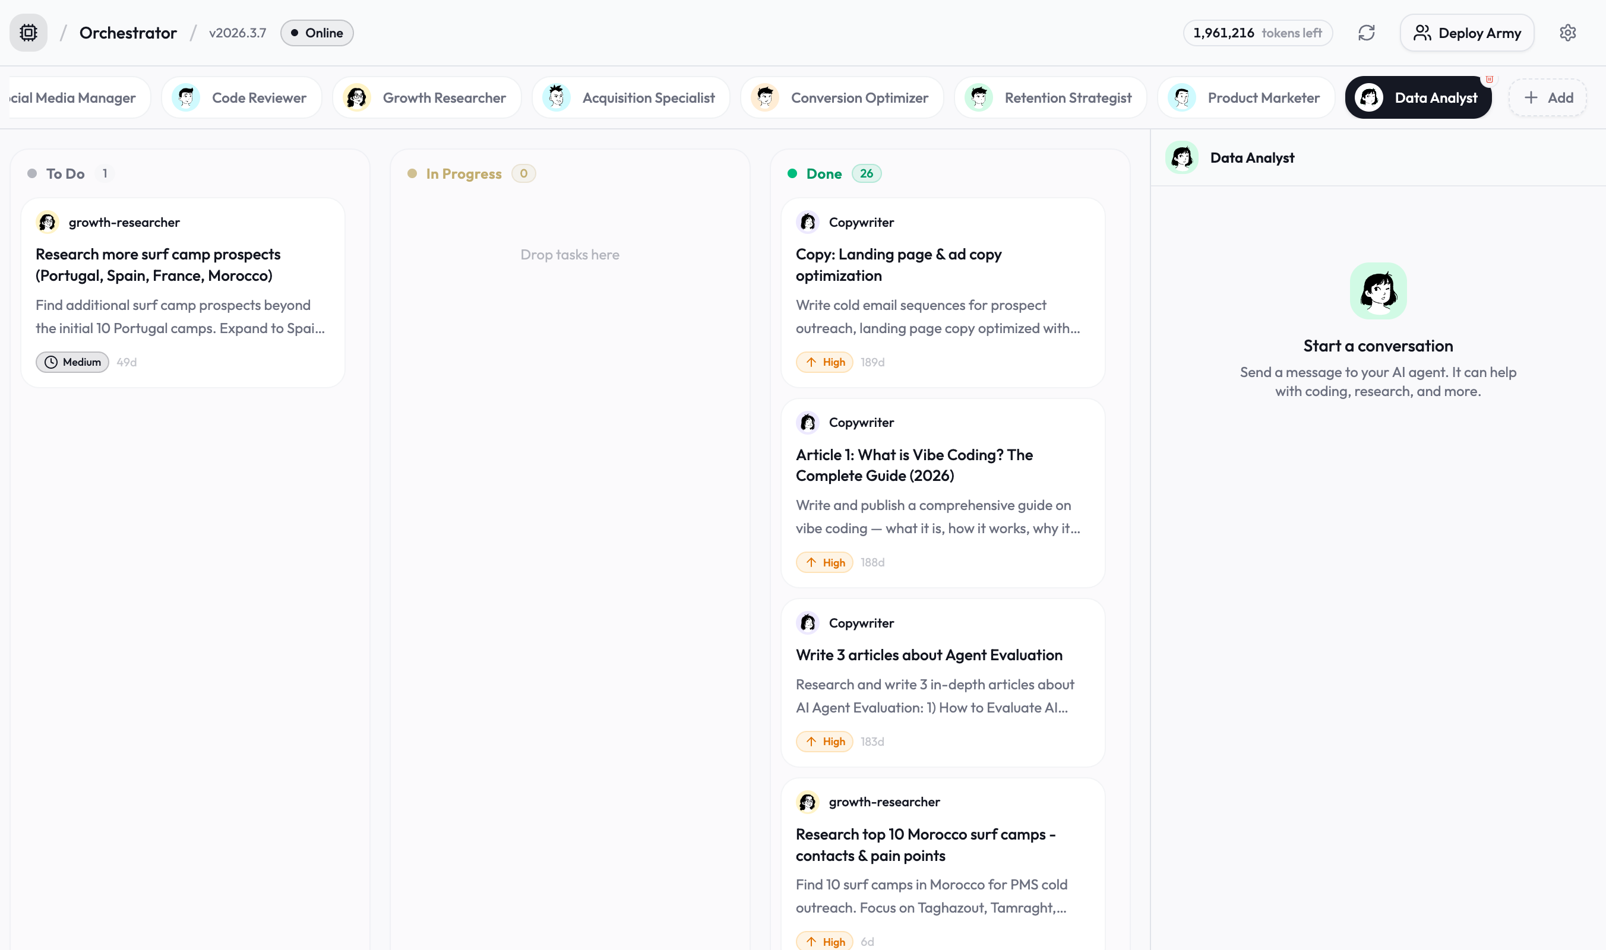This screenshot has height=950, width=1606.
Task: Click High badge on Vibe Coding article card
Action: (824, 563)
